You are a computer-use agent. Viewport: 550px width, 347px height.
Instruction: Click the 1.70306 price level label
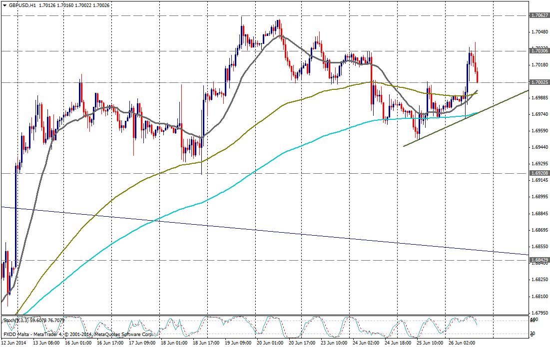[540, 51]
